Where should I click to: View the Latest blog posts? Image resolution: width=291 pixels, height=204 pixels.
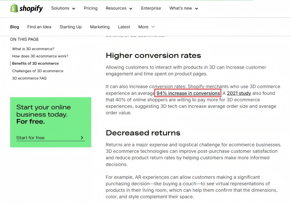coord(124,27)
